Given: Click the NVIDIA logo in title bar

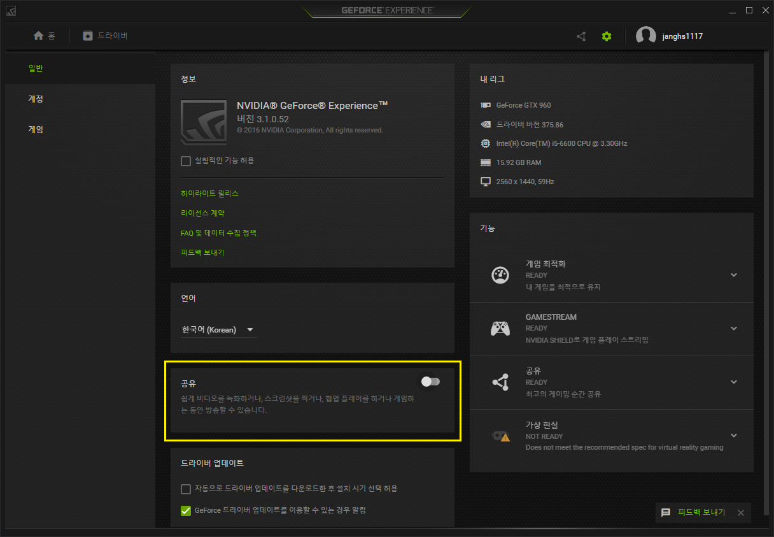Looking at the screenshot, I should [x=11, y=10].
